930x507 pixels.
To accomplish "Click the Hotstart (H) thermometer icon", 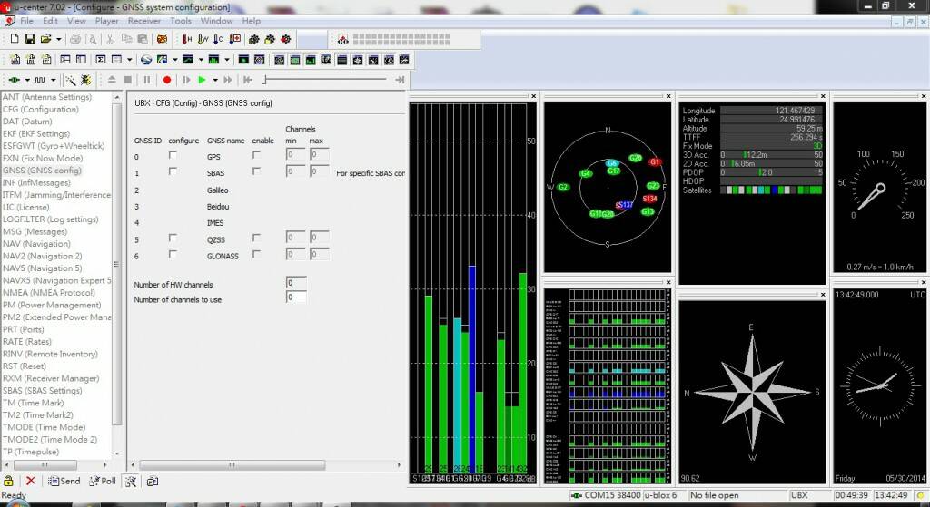I will pyautogui.click(x=186, y=39).
